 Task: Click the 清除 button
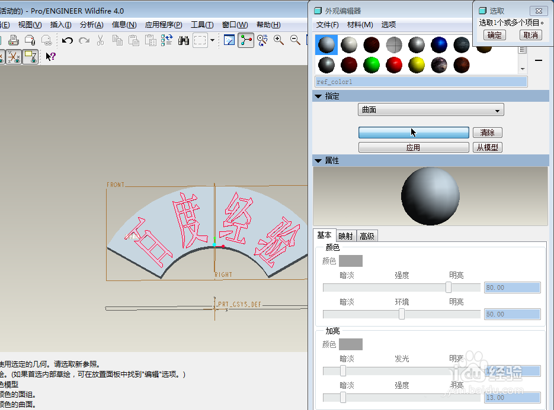point(487,133)
